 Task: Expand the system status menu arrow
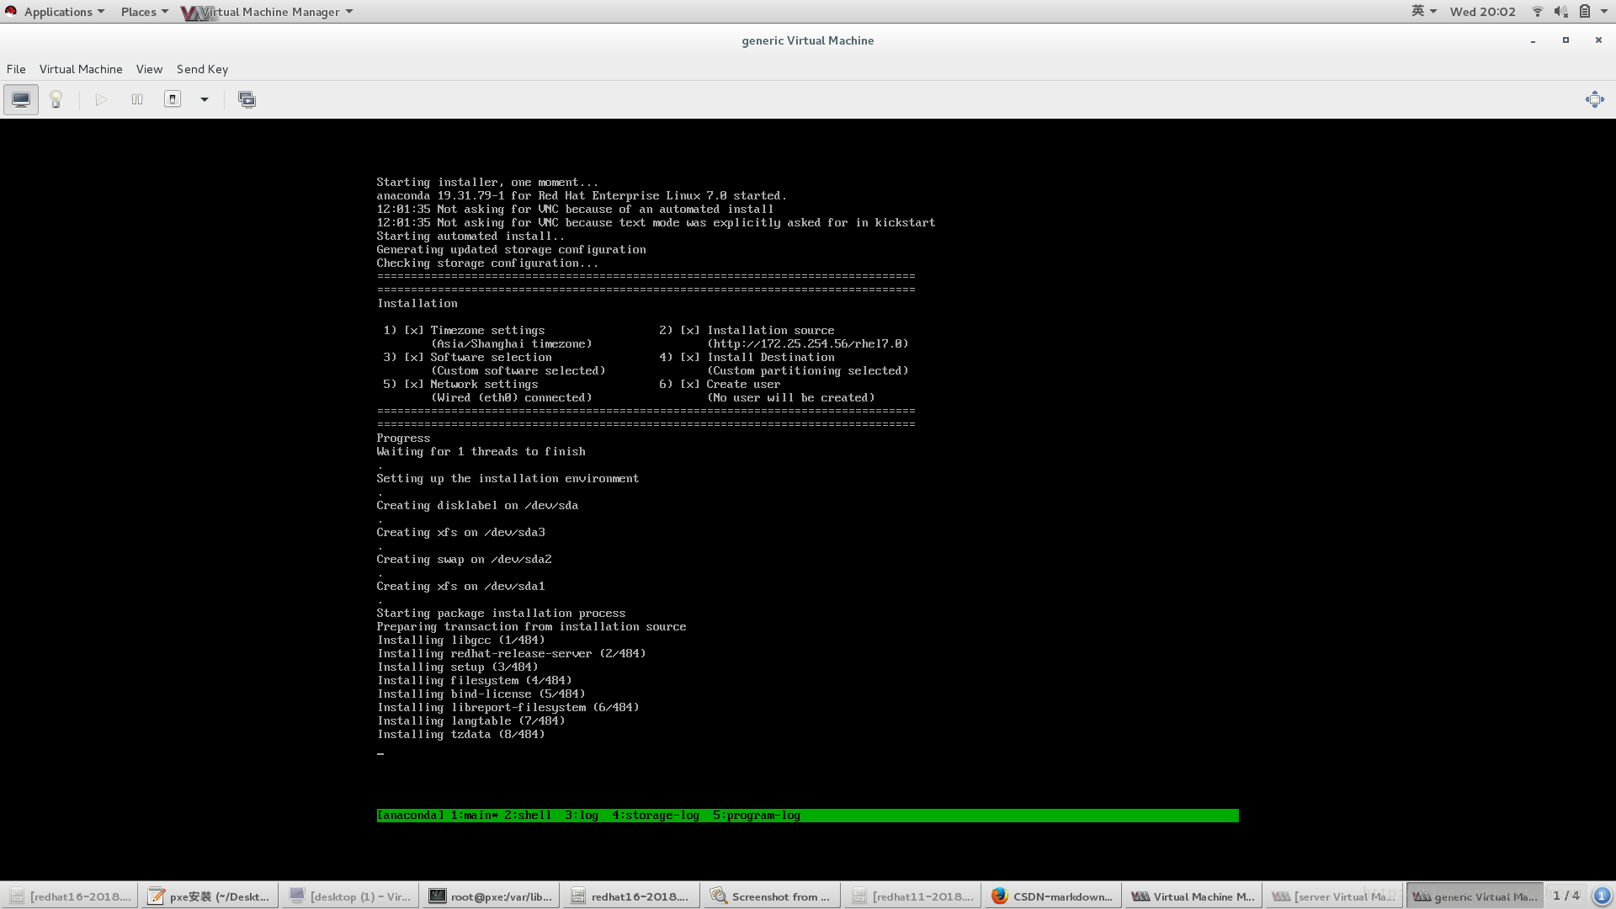1603,12
